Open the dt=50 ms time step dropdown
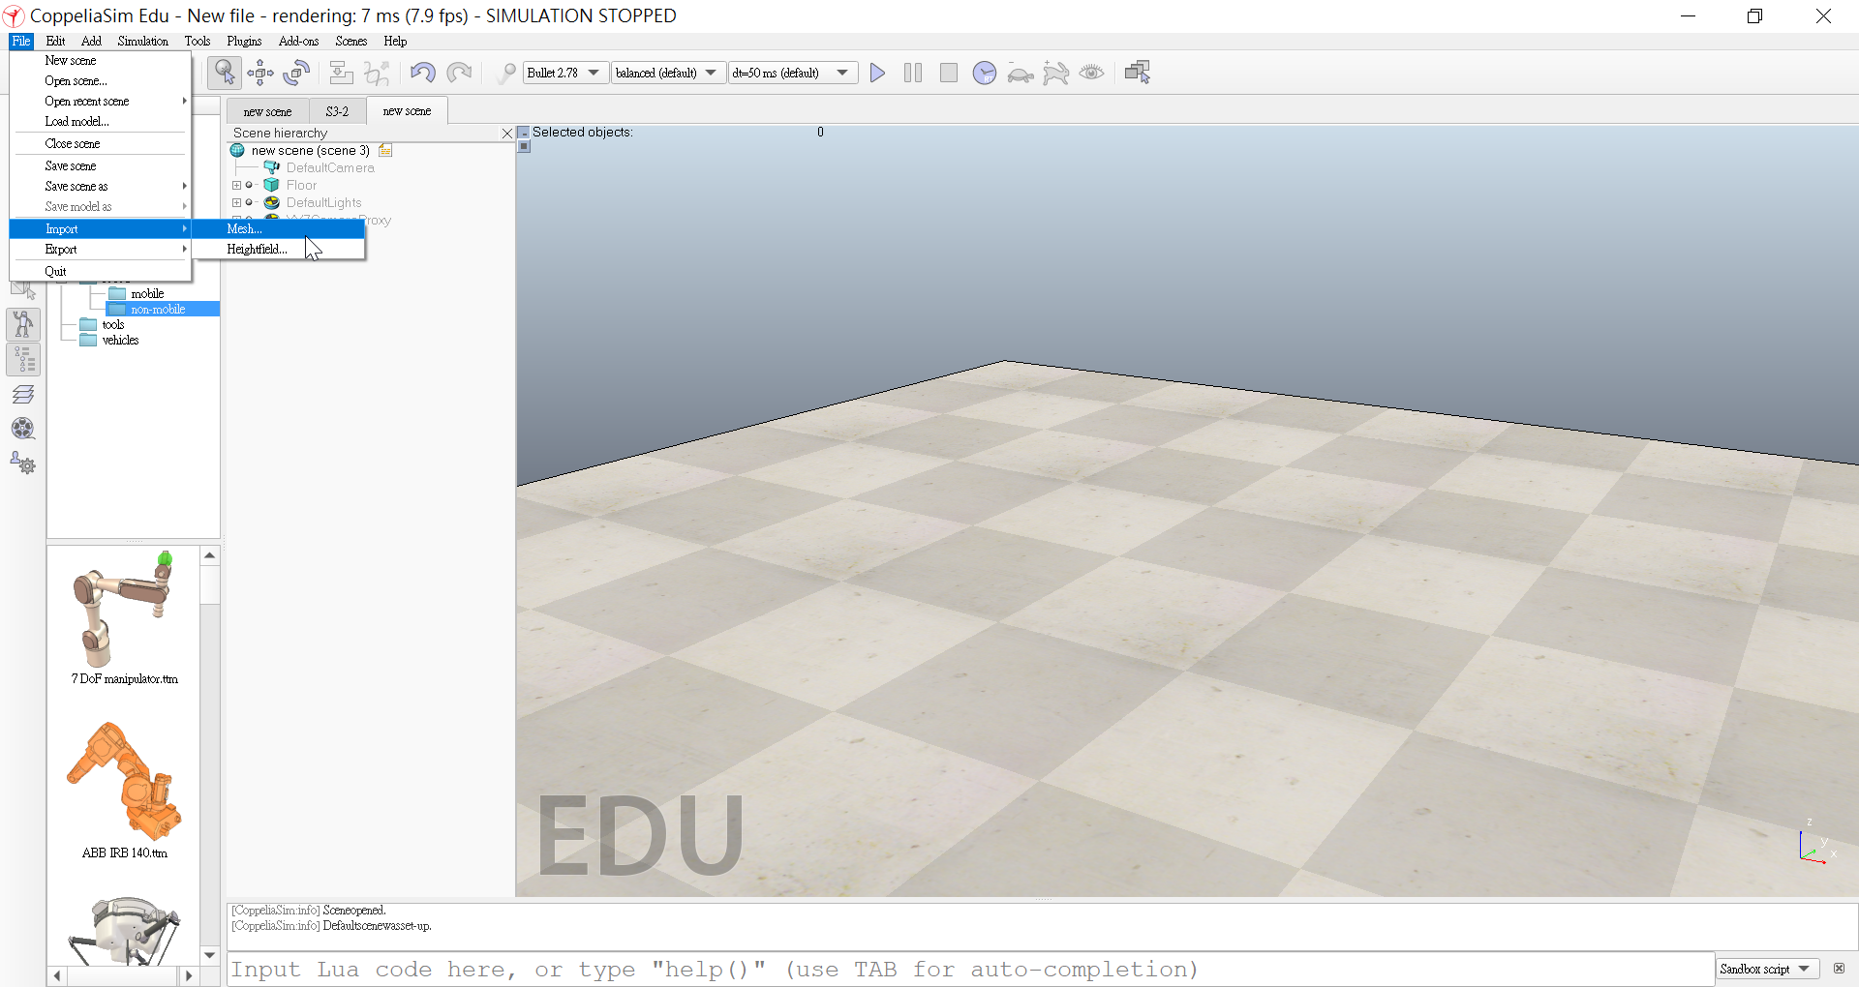Screen dimensions: 1859x987 coord(793,73)
